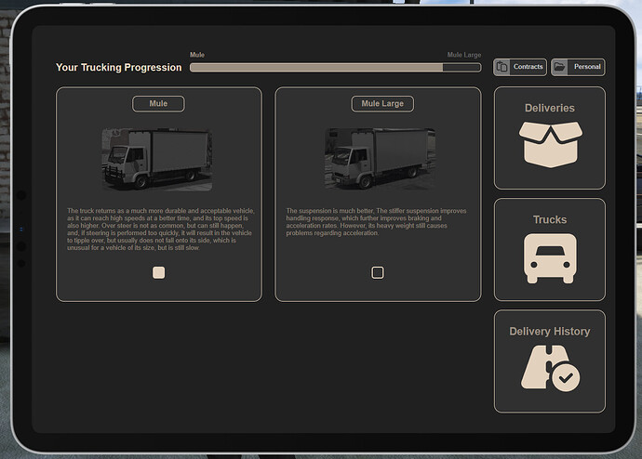The width and height of the screenshot is (642, 459).
Task: Click the clipboard icon beside Contracts
Action: pyautogui.click(x=502, y=67)
